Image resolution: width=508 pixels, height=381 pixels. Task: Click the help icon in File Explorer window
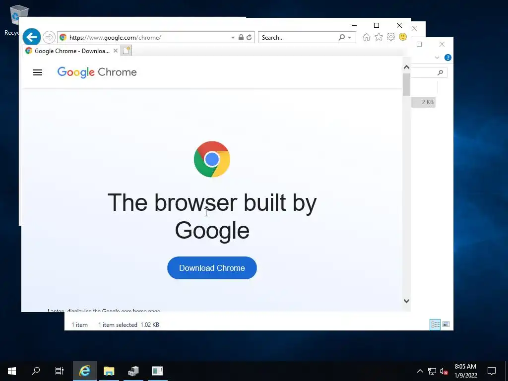click(x=448, y=58)
